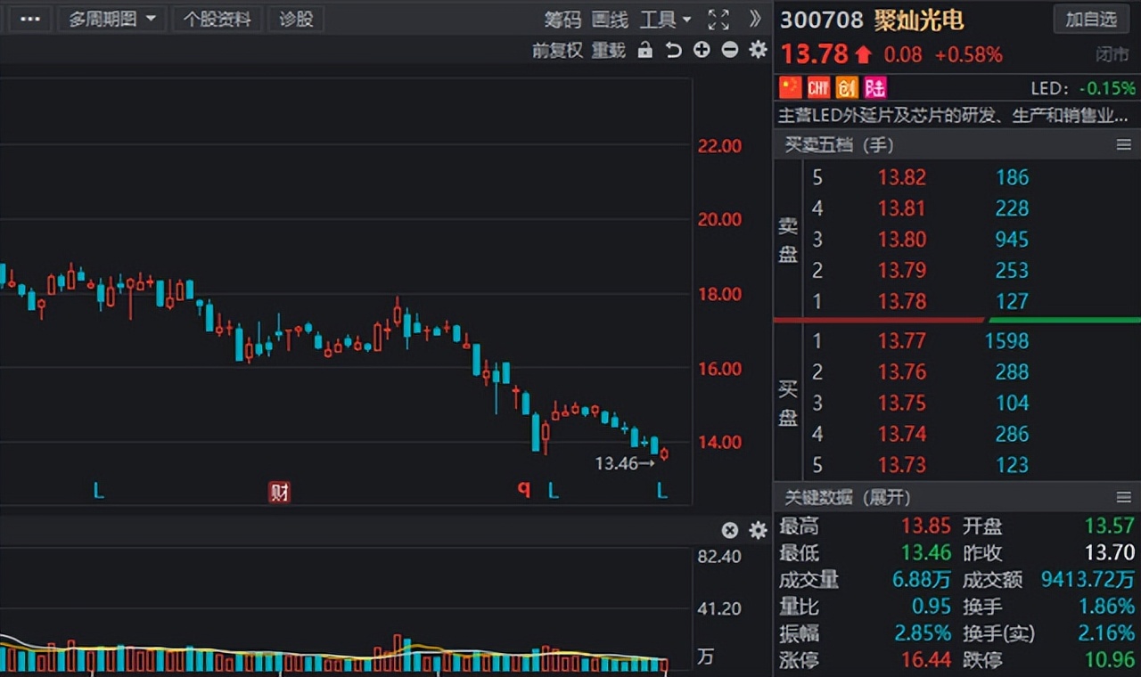Click the orange 创 board badge
The image size is (1141, 677).
[x=847, y=87]
